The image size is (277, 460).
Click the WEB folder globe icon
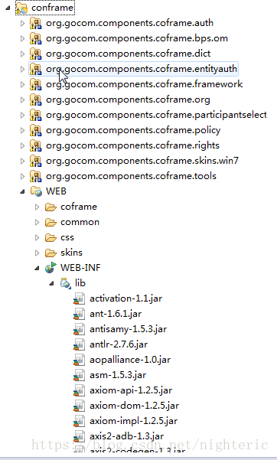click(x=36, y=191)
